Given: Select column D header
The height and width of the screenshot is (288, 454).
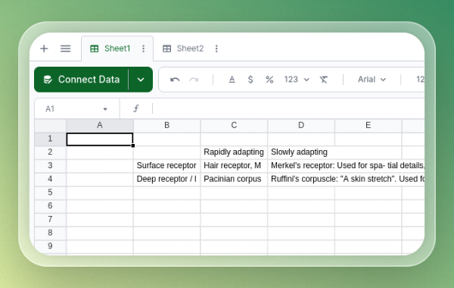Looking at the screenshot, I should pos(301,125).
